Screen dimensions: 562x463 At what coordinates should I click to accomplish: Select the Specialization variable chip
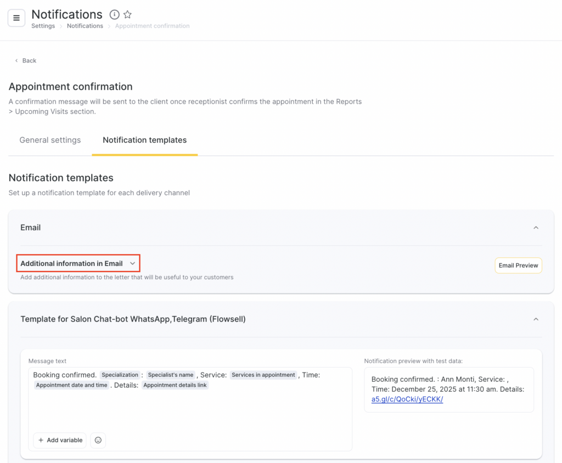[120, 375]
